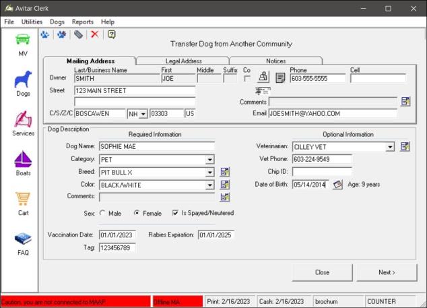
Task: Switch to the Mailing Address tab
Action: [x=90, y=61]
